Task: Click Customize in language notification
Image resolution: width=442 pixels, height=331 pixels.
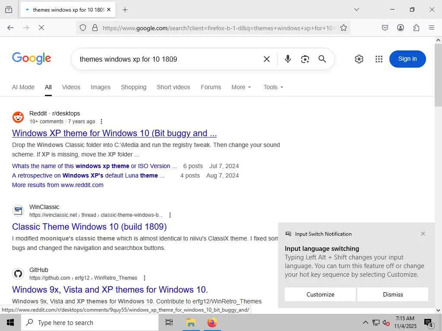Action: coord(320,294)
